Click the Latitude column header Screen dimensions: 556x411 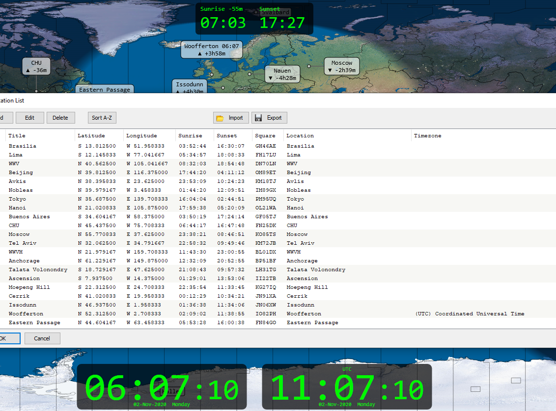pyautogui.click(x=91, y=136)
